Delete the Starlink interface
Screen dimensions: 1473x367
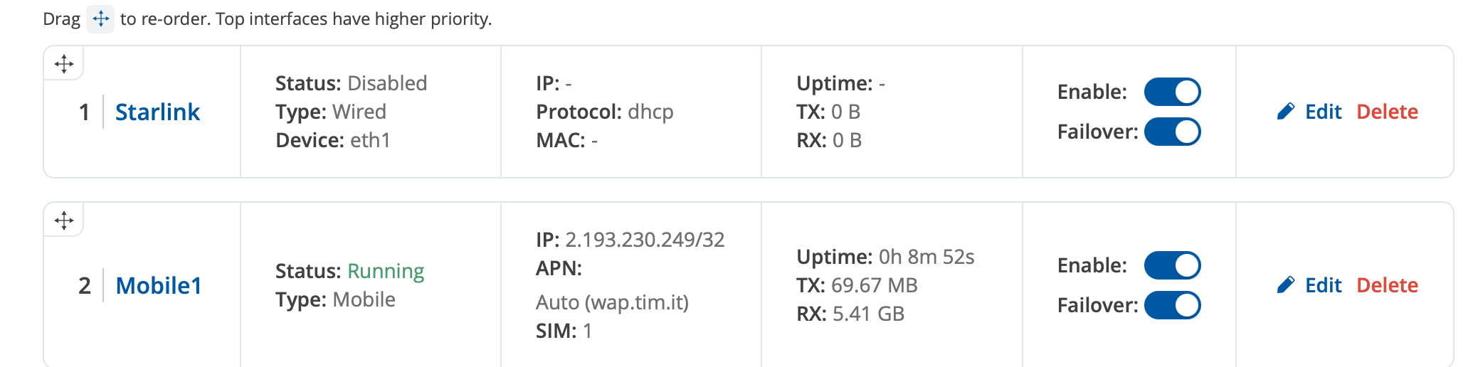1388,112
